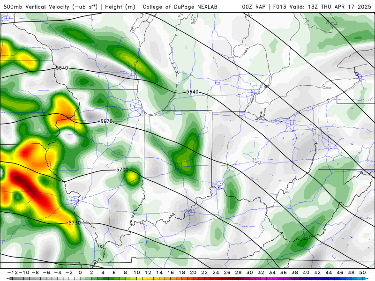Viewport: 375px width, 281px height.
Task: Click the 14 tick label on the legend
Action: tap(159, 273)
